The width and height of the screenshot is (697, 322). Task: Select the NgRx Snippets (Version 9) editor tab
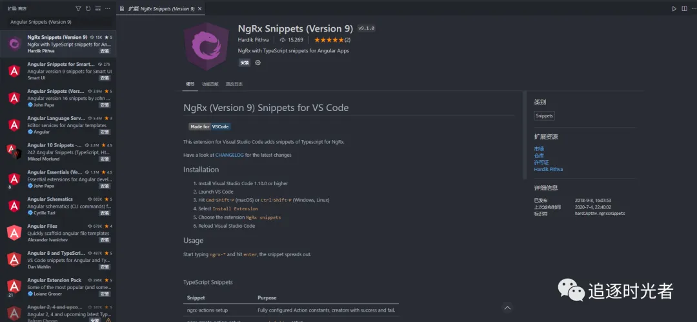(x=162, y=8)
